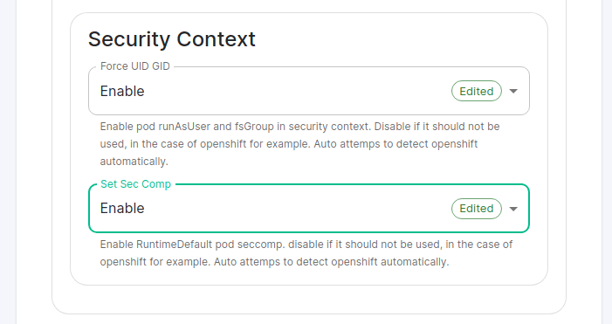Select the Set Sec Comp combo box

point(309,209)
